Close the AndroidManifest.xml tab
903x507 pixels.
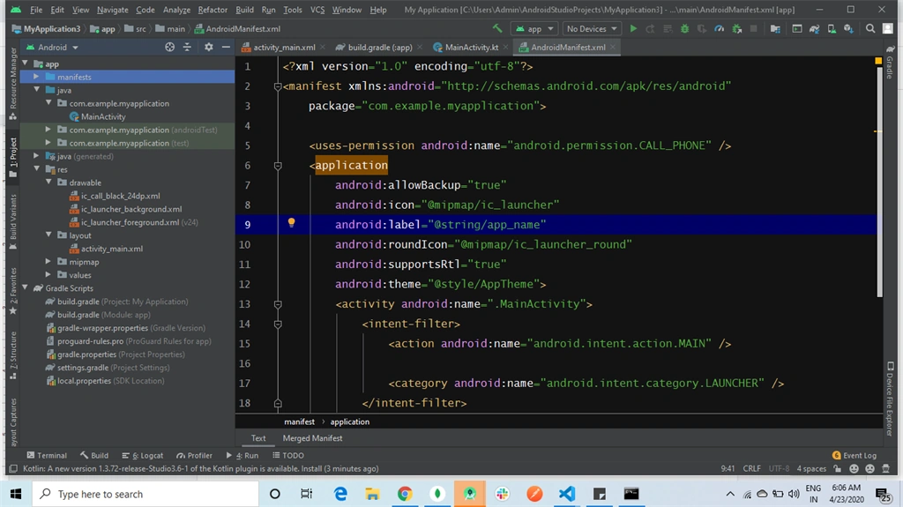[613, 48]
